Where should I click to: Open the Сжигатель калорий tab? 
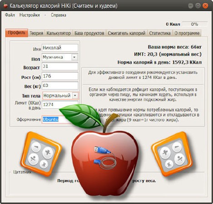click(127, 33)
